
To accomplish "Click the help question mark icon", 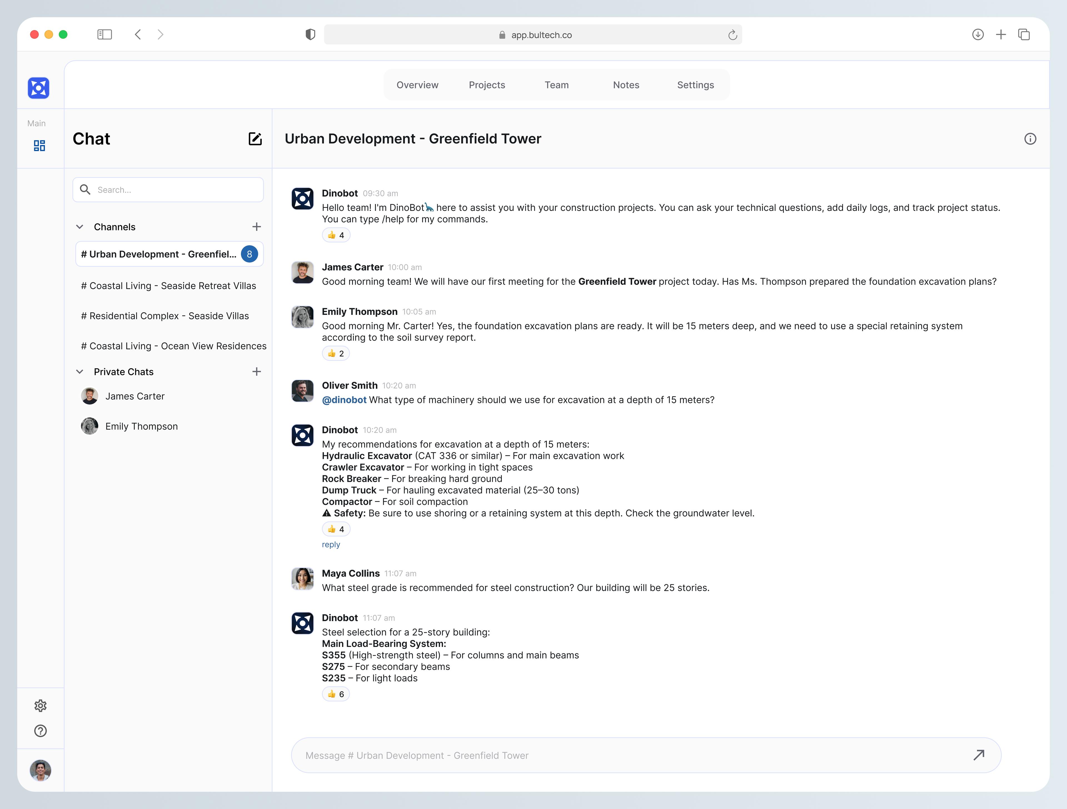I will (41, 731).
